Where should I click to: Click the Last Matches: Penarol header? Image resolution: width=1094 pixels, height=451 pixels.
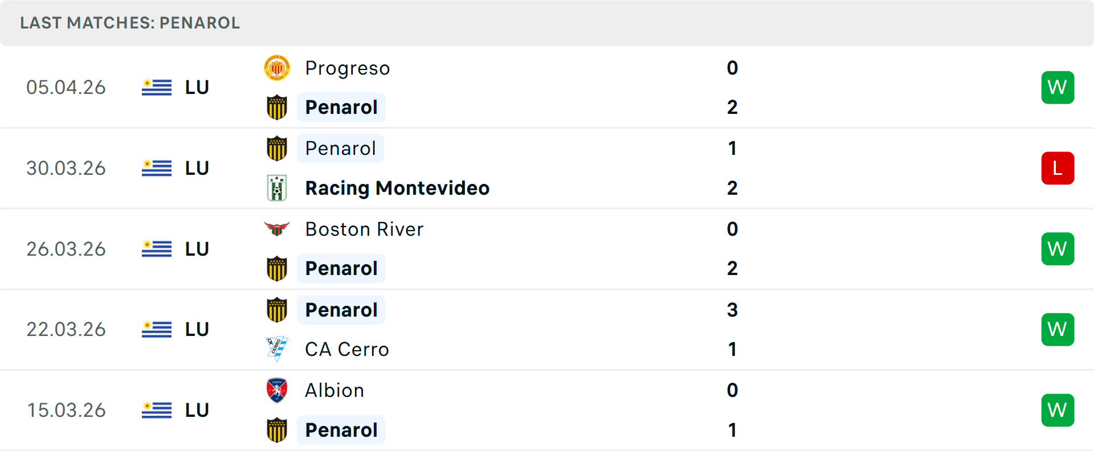coord(130,23)
